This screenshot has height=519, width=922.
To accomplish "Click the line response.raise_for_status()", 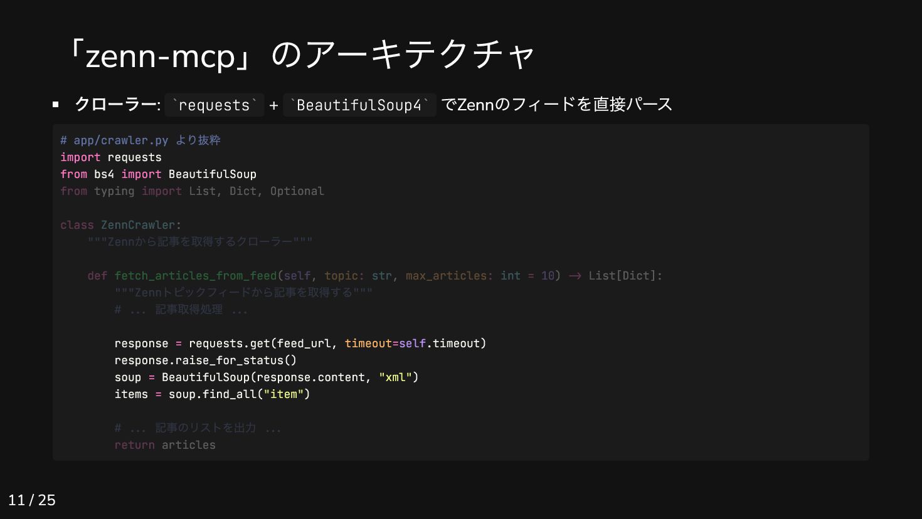I will point(206,360).
